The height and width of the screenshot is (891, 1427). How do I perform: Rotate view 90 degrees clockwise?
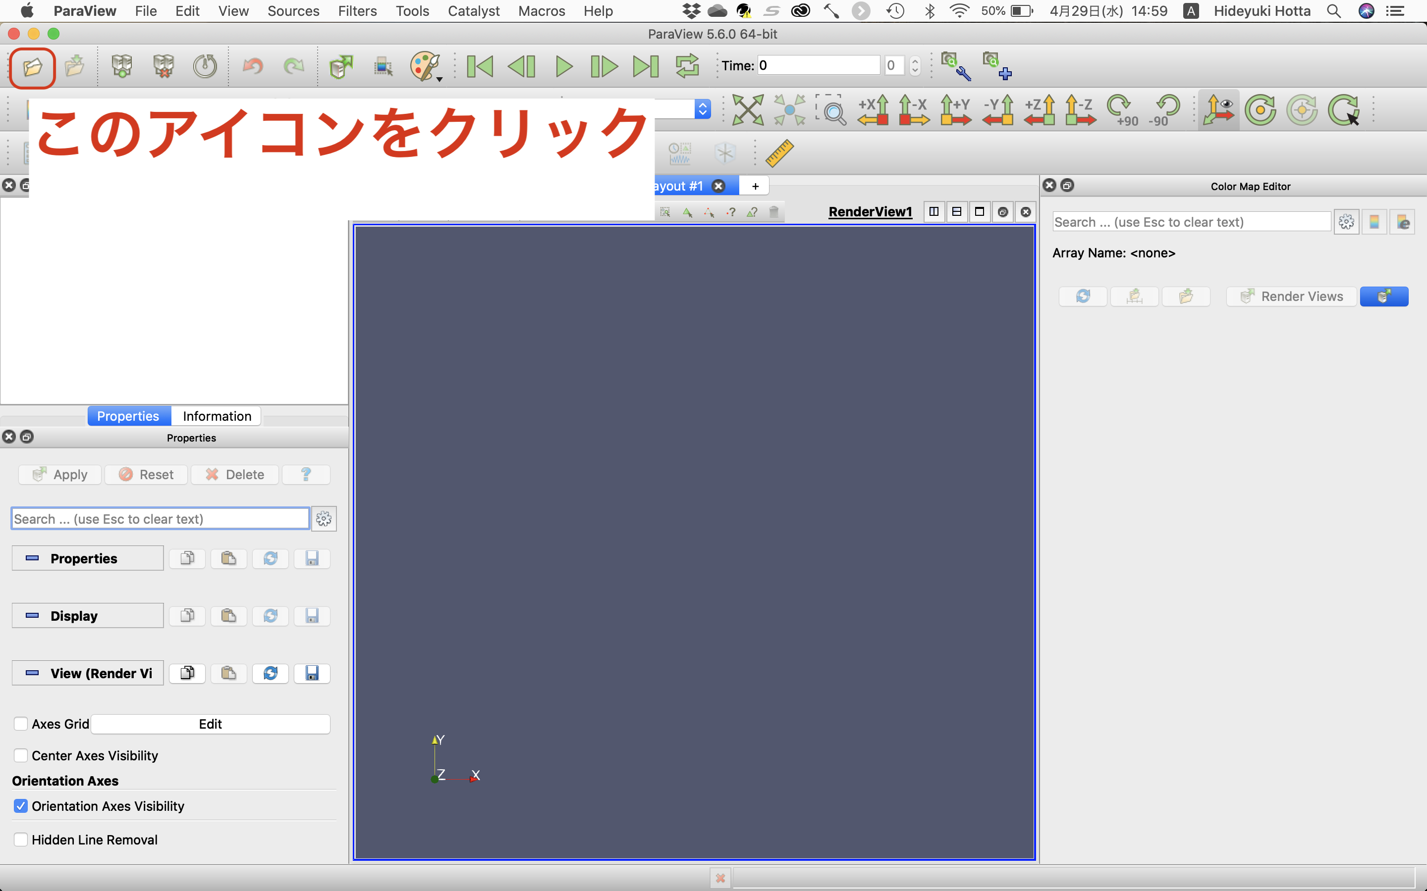point(1122,110)
